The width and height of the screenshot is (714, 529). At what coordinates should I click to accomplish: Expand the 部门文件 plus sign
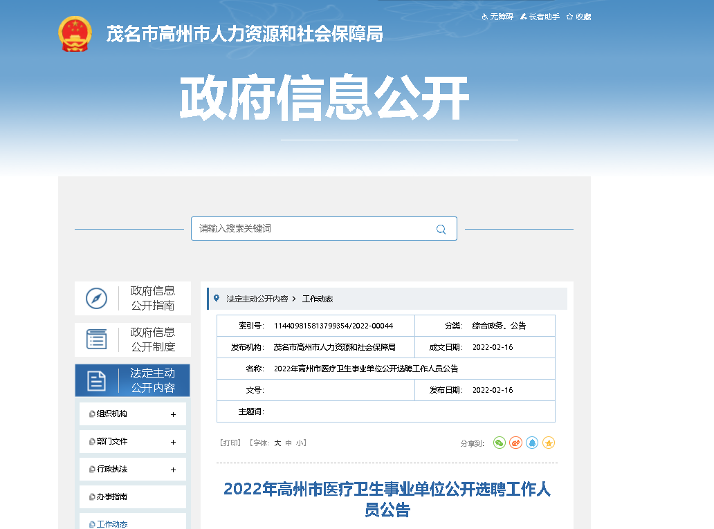[173, 443]
